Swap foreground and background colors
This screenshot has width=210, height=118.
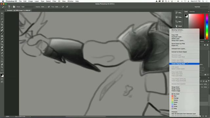coord(3,73)
